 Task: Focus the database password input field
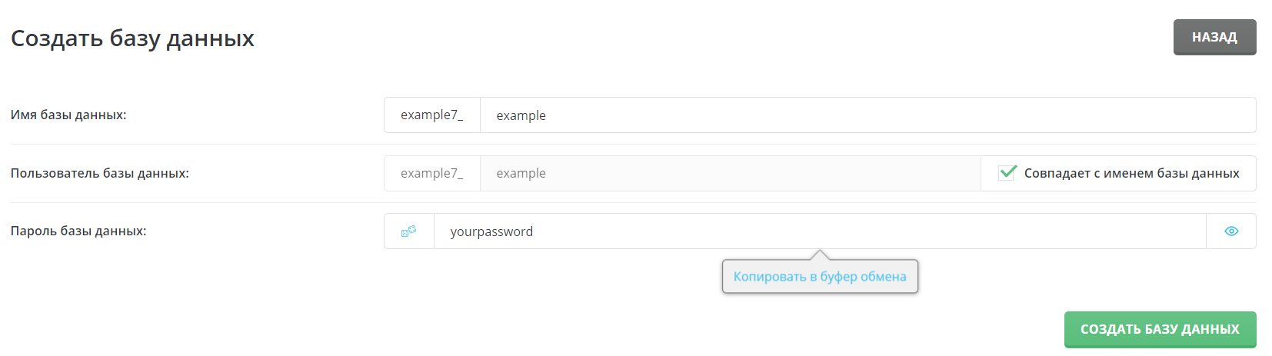(x=819, y=231)
